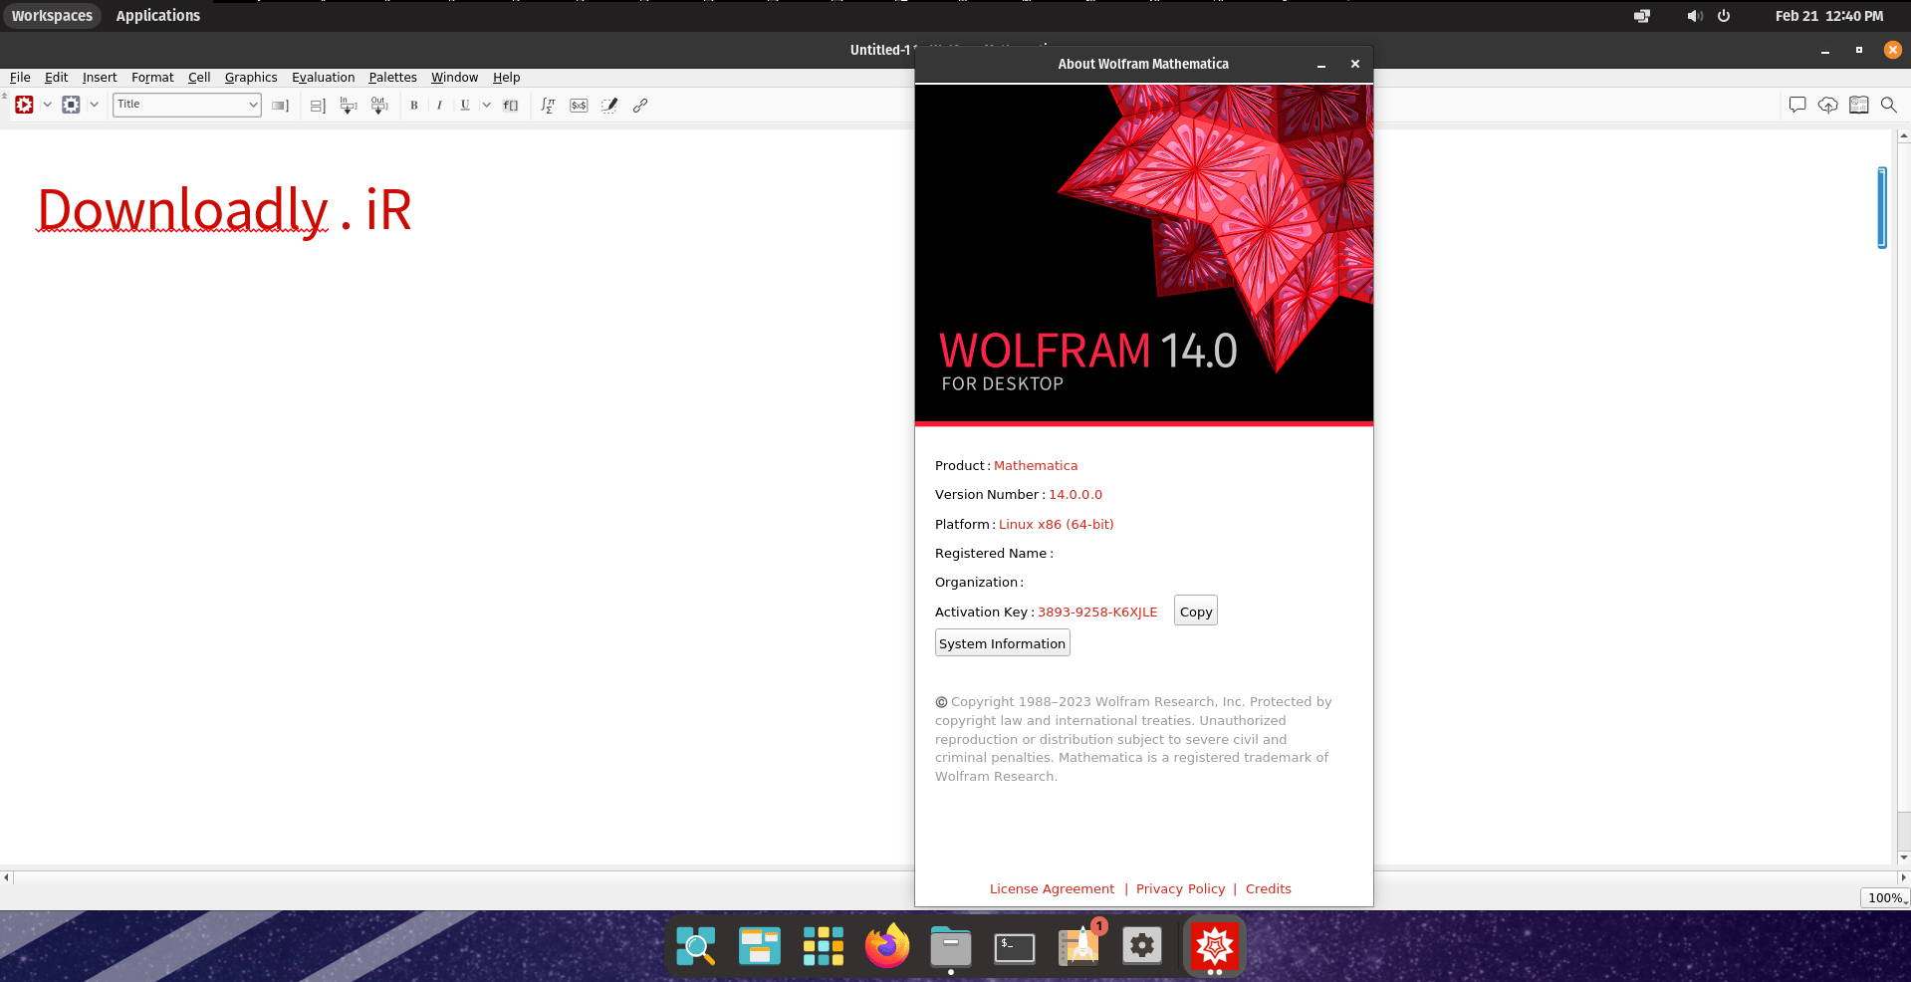Click the search magnifier icon in toolbar

[1888, 105]
